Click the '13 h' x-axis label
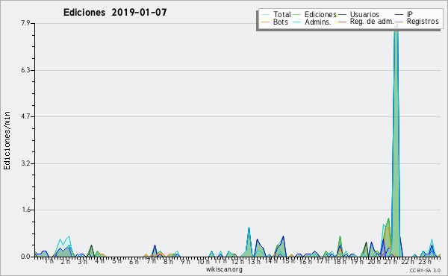Screen dimensions: 448x276 [254, 261]
